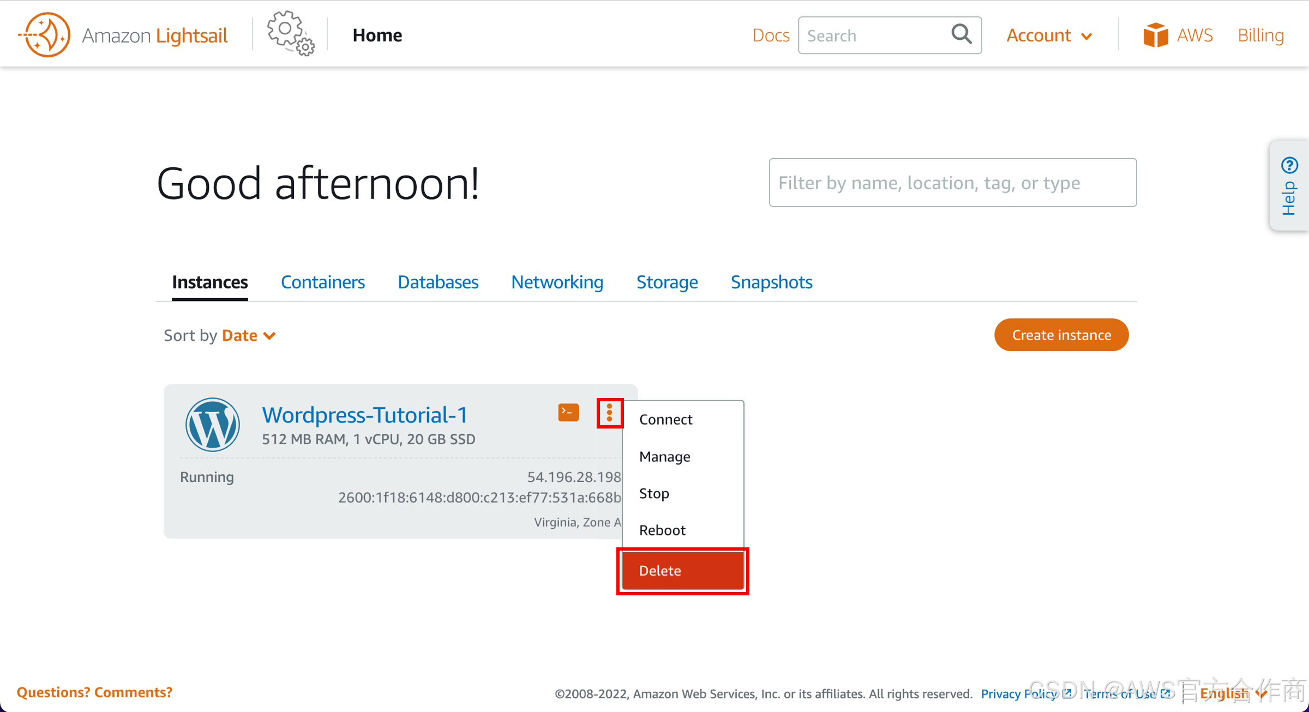
Task: Click the filter by name input field
Action: pyautogui.click(x=952, y=183)
